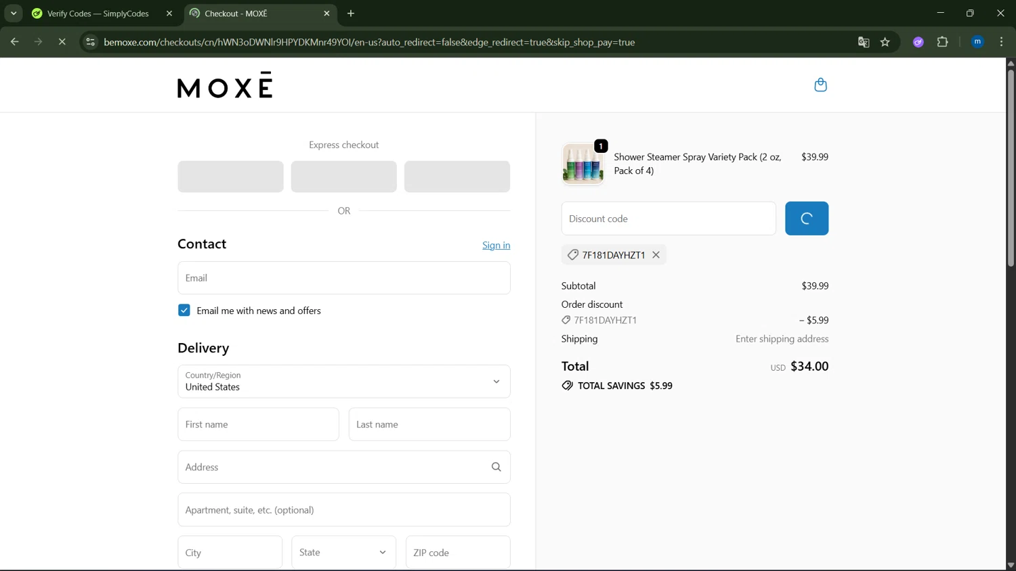
Task: Open the State dropdown
Action: [344, 553]
